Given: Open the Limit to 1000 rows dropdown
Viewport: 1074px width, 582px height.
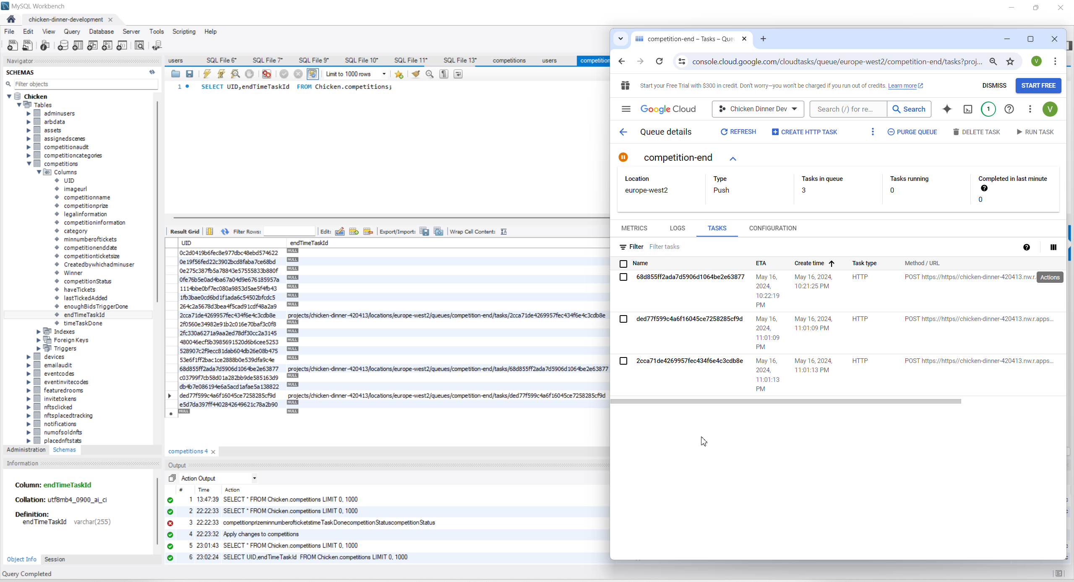Looking at the screenshot, I should point(384,74).
